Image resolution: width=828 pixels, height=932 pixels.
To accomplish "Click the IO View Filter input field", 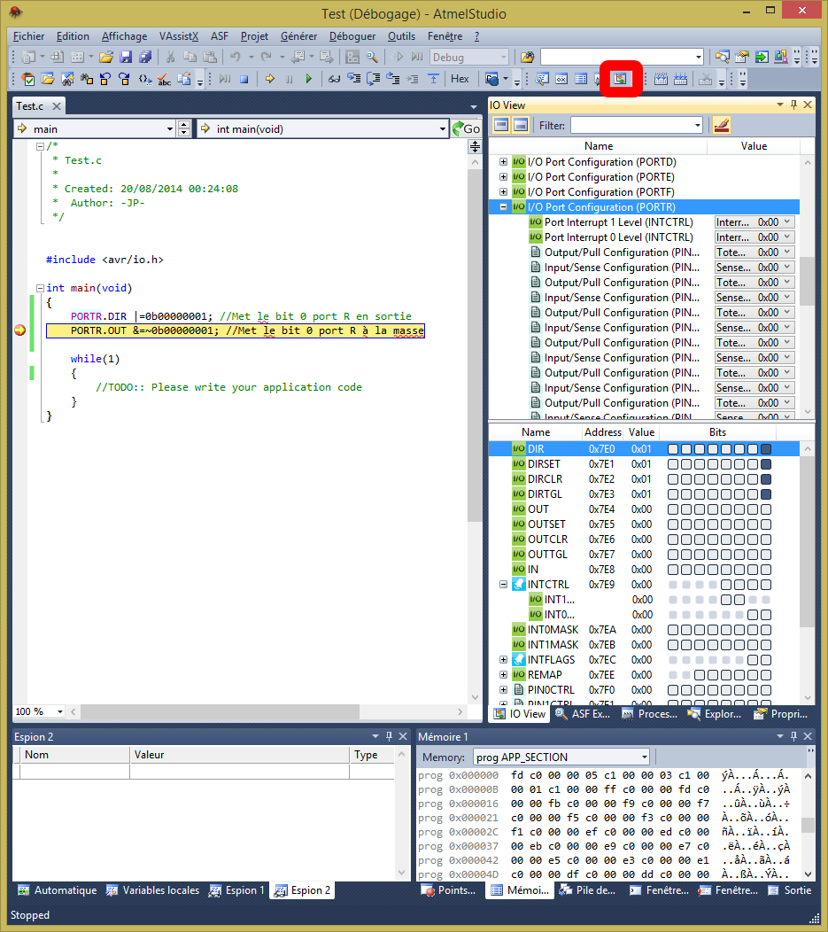I will click(x=631, y=126).
